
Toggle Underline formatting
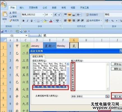[32, 21]
